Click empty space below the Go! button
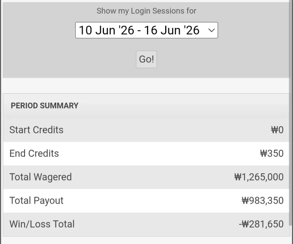Screen dimensions: 293x244 pos(147,73)
